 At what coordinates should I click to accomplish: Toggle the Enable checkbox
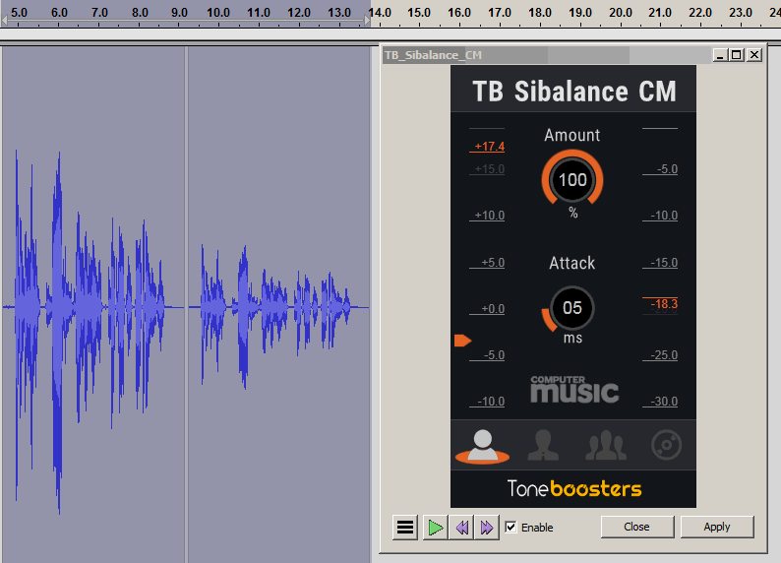click(511, 528)
